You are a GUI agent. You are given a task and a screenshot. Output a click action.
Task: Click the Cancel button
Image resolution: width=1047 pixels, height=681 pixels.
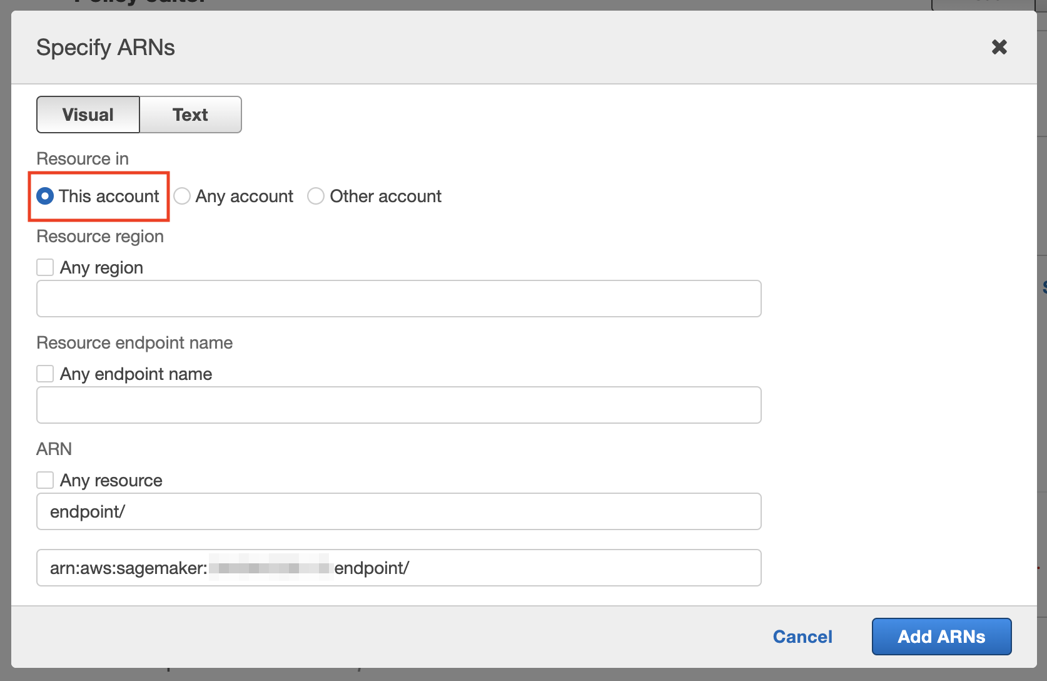(802, 637)
